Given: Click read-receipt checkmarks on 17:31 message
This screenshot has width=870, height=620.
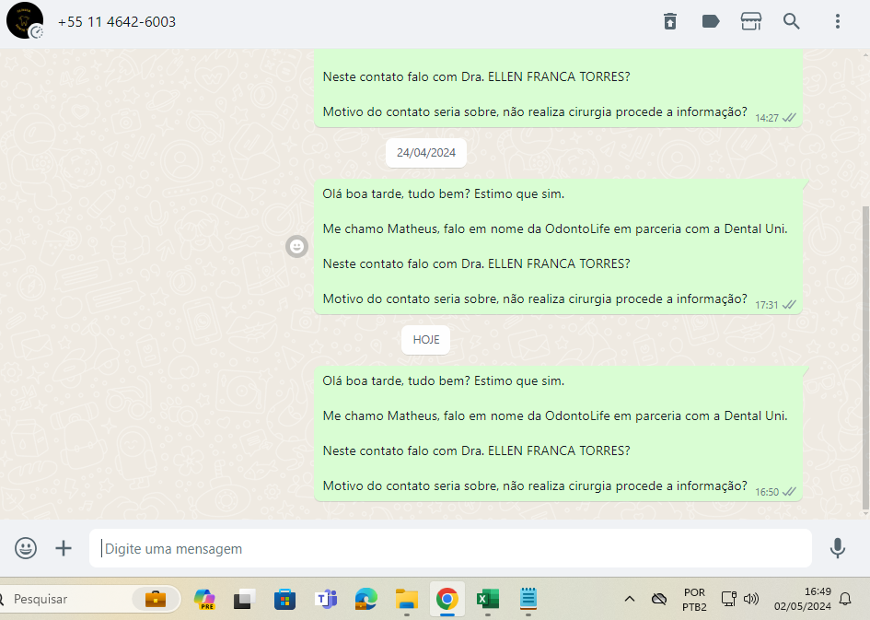Looking at the screenshot, I should coord(789,305).
